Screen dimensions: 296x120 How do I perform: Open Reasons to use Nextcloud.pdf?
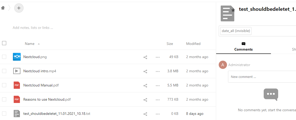[47, 99]
